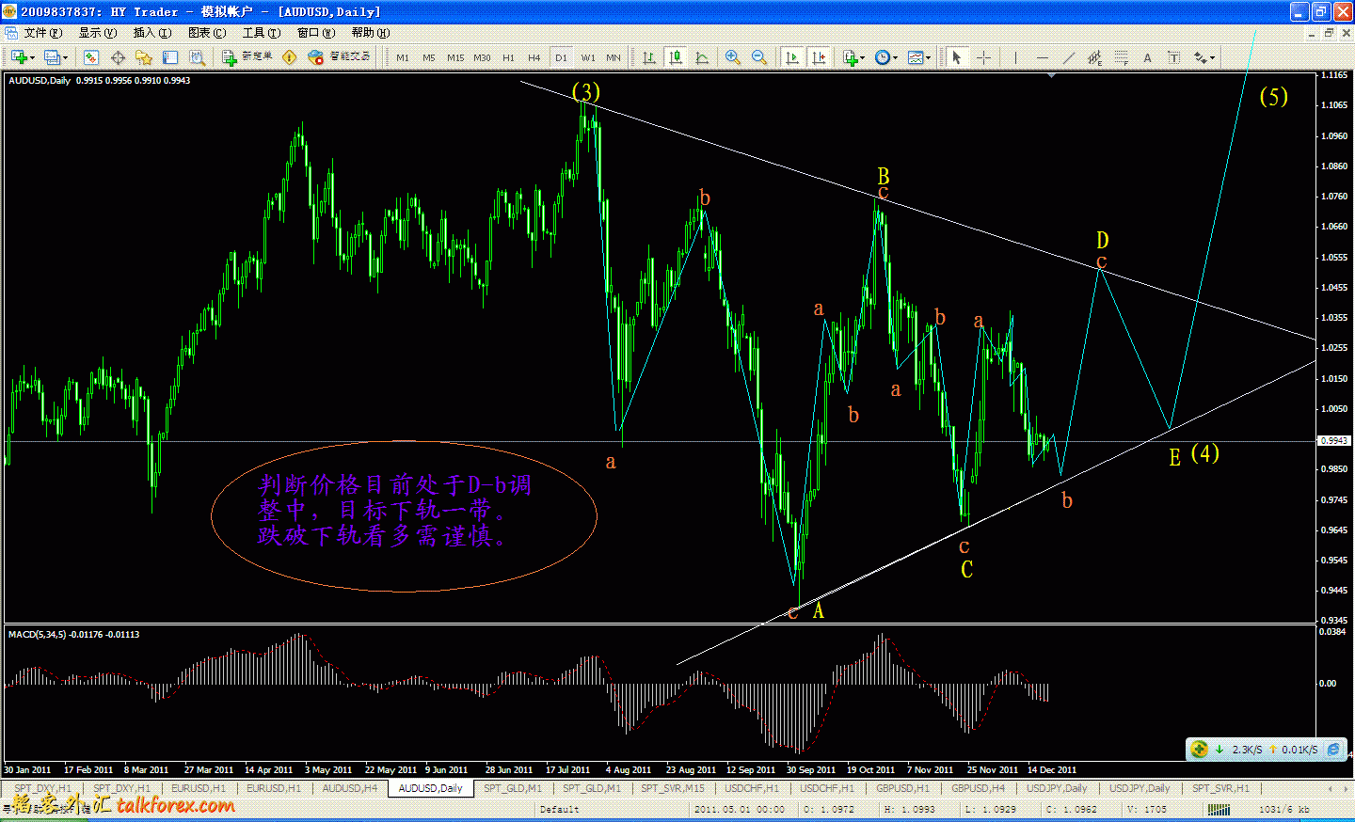The width and height of the screenshot is (1355, 822).
Task: Switch chart to W1 weekly timeframe
Action: (588, 57)
